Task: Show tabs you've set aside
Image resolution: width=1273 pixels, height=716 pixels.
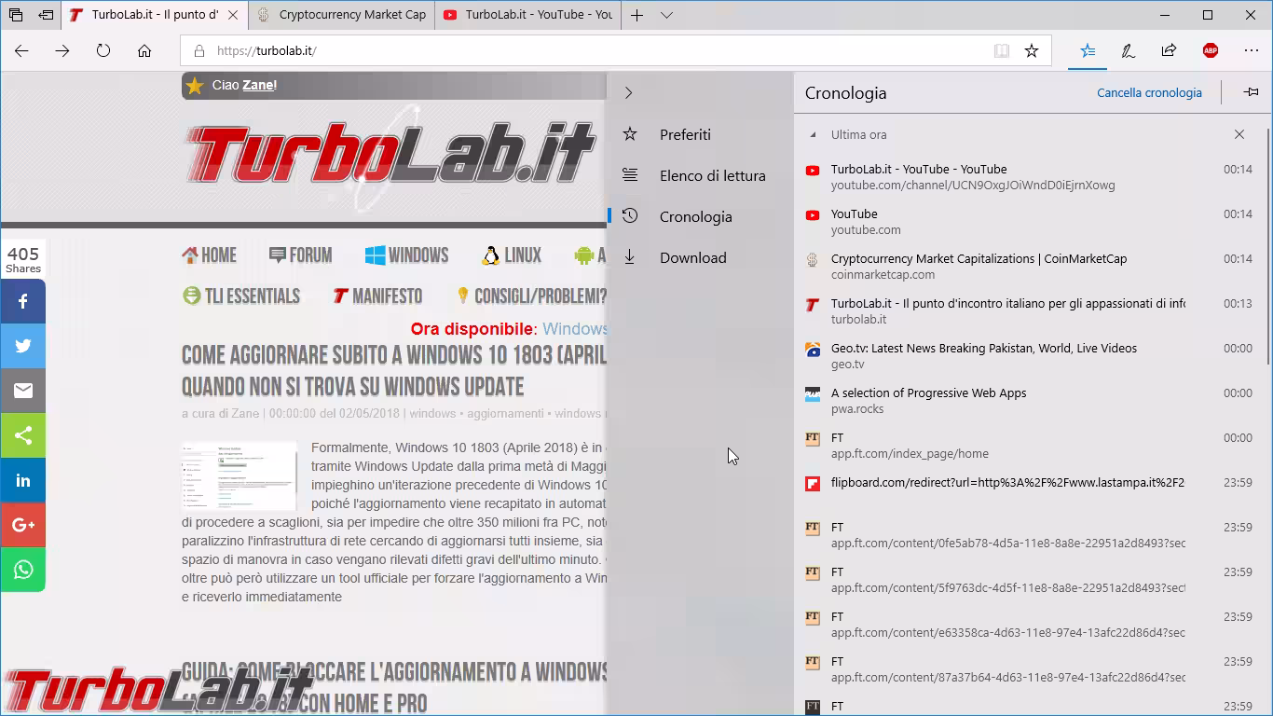Action: click(16, 15)
